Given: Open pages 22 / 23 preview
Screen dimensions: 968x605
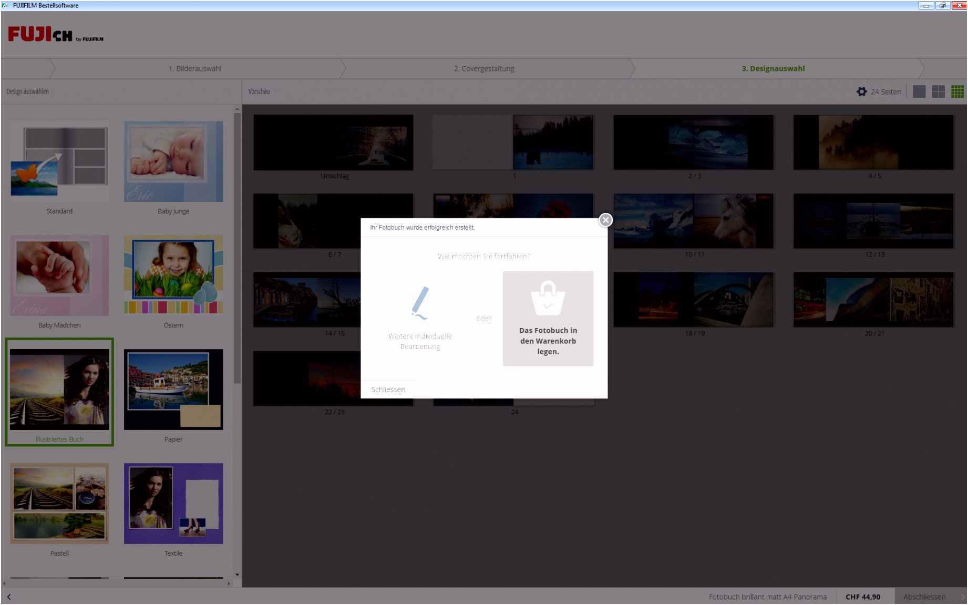Looking at the screenshot, I should 307,379.
